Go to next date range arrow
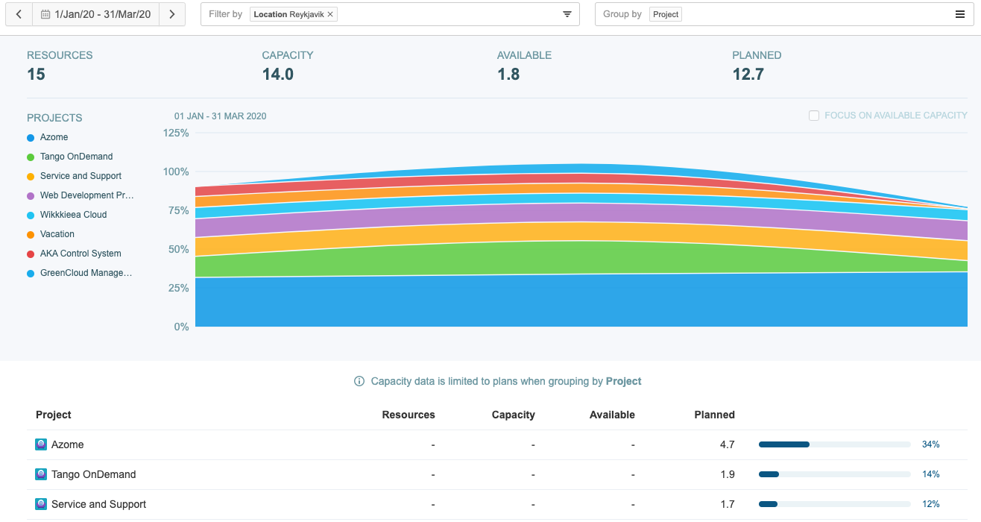This screenshot has height=522, width=981. click(172, 14)
